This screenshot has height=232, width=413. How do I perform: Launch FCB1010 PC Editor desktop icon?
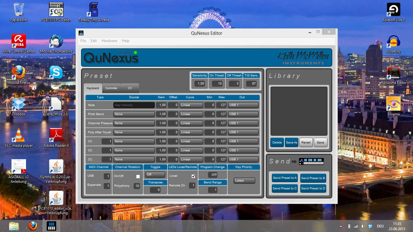click(56, 12)
